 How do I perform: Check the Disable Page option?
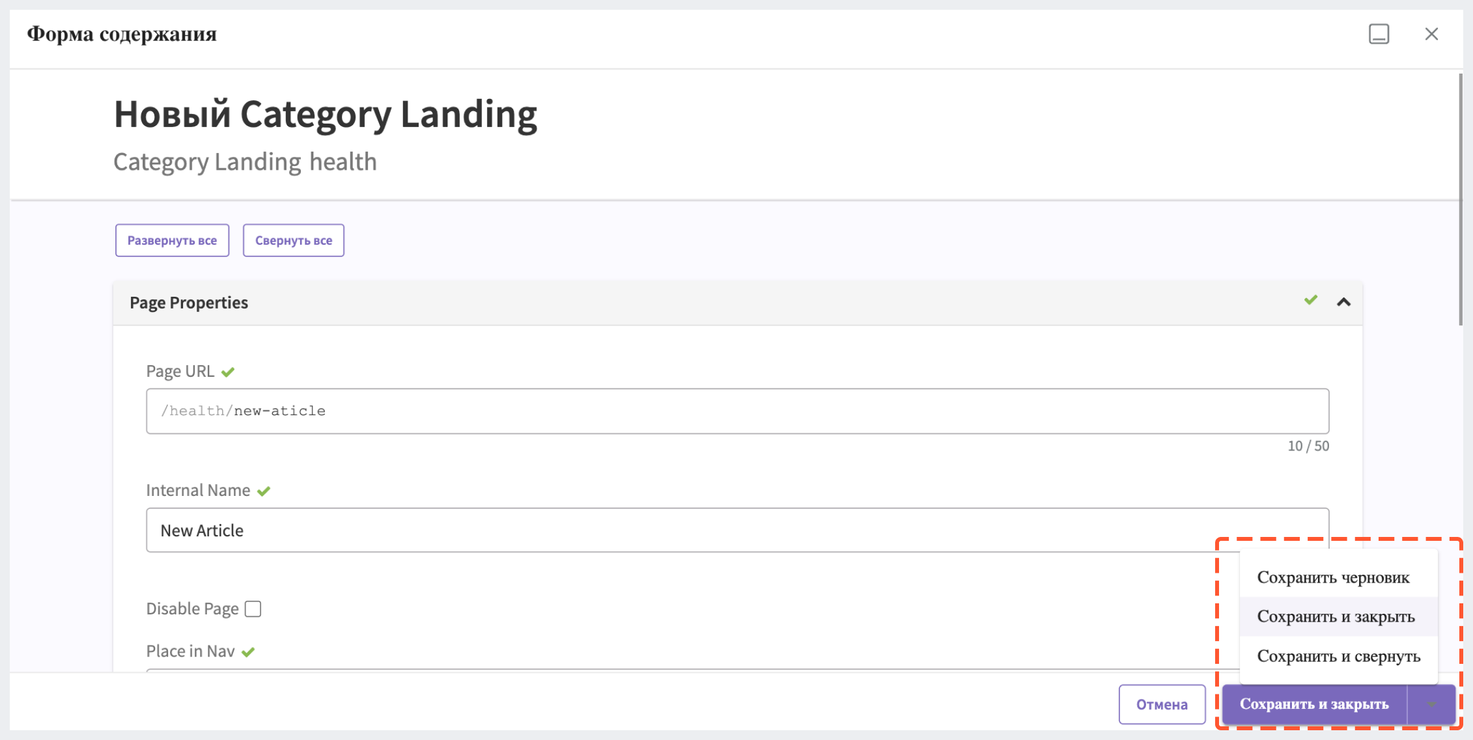point(254,609)
